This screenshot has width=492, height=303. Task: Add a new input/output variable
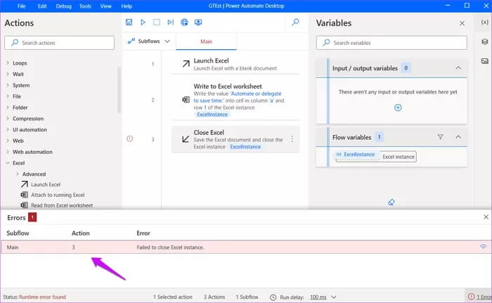click(x=398, y=108)
